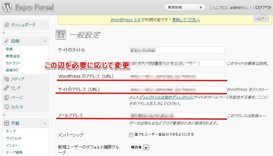This screenshot has width=273, height=156.
Task: Open ページ menu item
Action: tap(25, 97)
